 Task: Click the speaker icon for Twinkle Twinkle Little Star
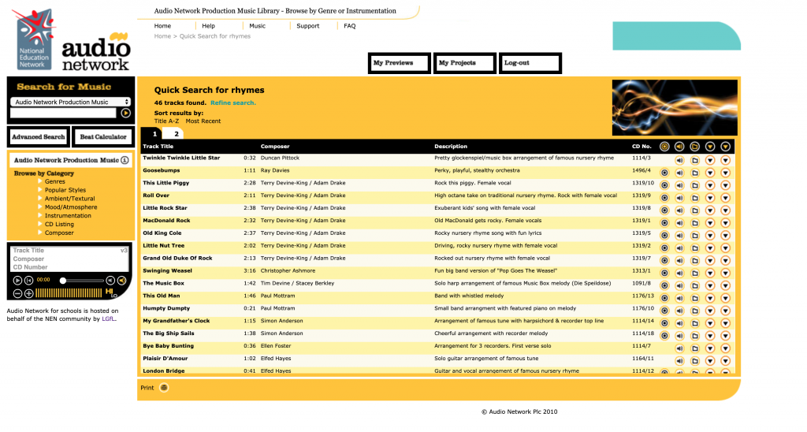pyautogui.click(x=679, y=160)
